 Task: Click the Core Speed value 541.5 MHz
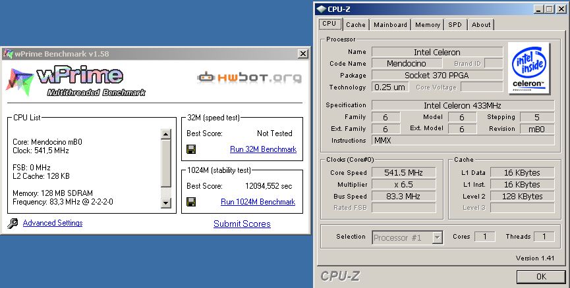403,173
